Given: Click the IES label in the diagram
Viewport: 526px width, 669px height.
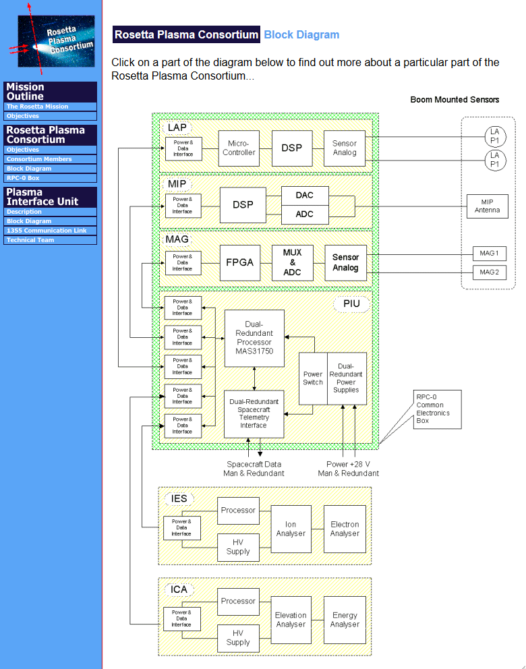Looking at the screenshot, I should pyautogui.click(x=179, y=499).
